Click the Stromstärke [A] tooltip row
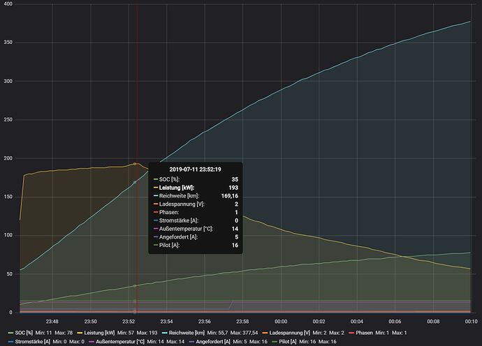The height and width of the screenshot is (346, 482). (x=196, y=220)
